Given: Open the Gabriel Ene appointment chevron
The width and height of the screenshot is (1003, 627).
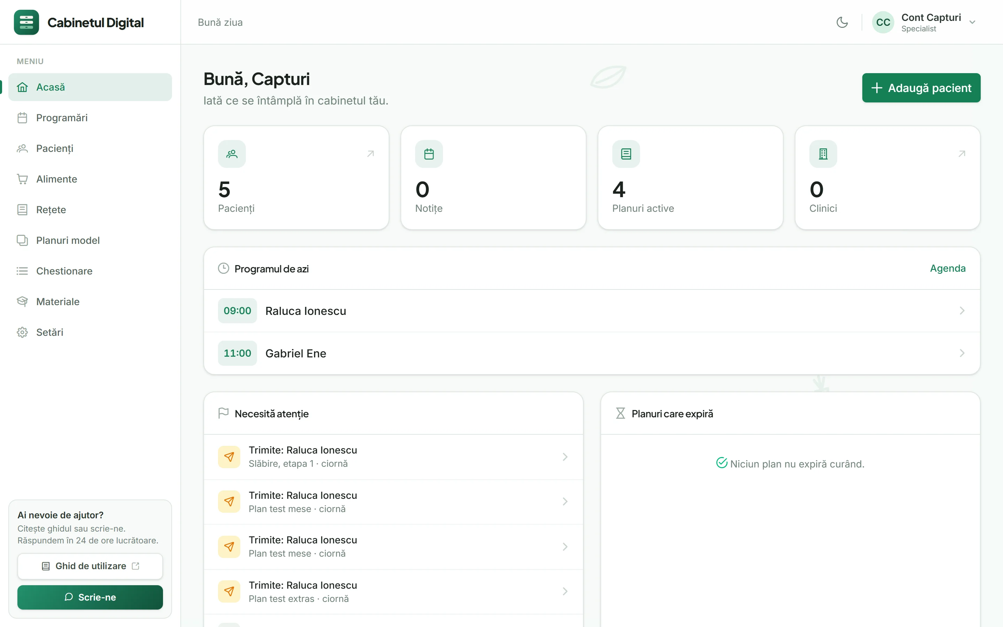Looking at the screenshot, I should coord(962,353).
